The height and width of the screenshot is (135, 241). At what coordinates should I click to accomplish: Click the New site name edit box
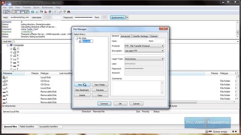point(87,41)
